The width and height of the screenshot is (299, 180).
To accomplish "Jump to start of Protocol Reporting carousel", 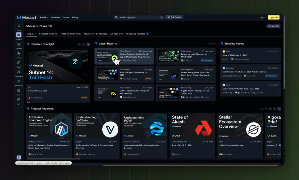I will 270,109.
